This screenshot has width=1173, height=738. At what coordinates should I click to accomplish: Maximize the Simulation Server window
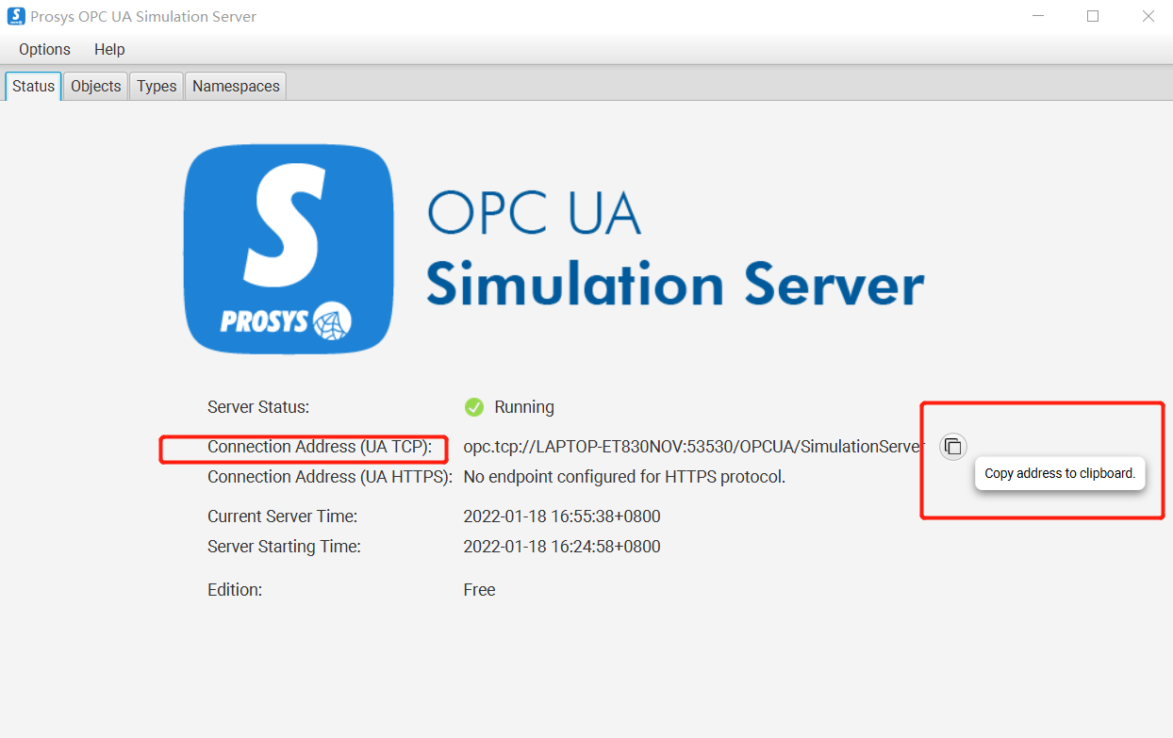pyautogui.click(x=1093, y=16)
